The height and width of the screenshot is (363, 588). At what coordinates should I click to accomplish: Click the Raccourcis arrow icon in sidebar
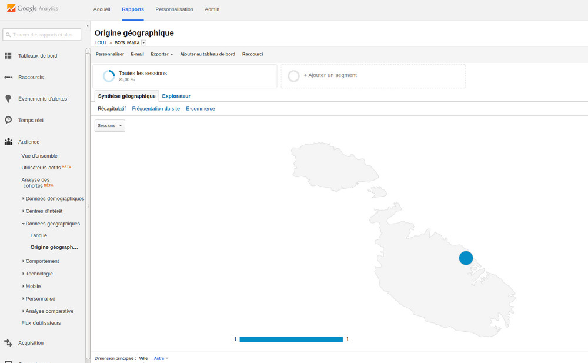[x=8, y=77]
